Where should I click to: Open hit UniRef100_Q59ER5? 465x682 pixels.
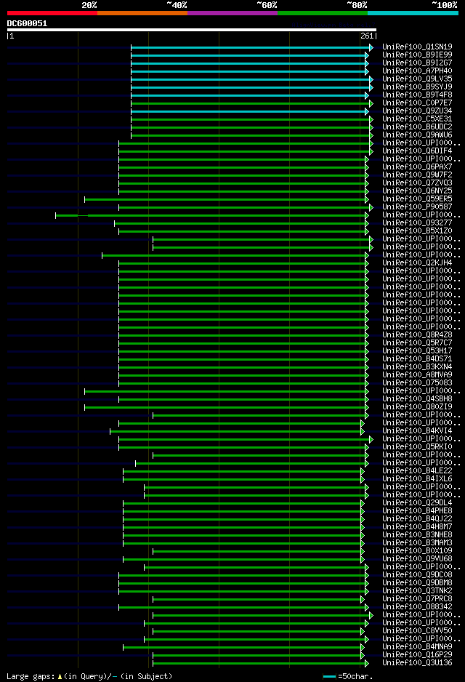pyautogui.click(x=417, y=198)
